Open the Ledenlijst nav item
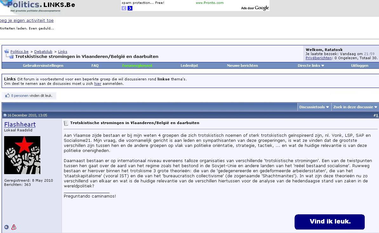Screen dimensions: 379x233 [x=189, y=66]
